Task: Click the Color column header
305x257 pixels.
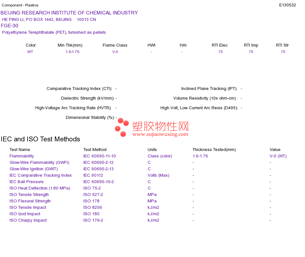Action: (31, 45)
